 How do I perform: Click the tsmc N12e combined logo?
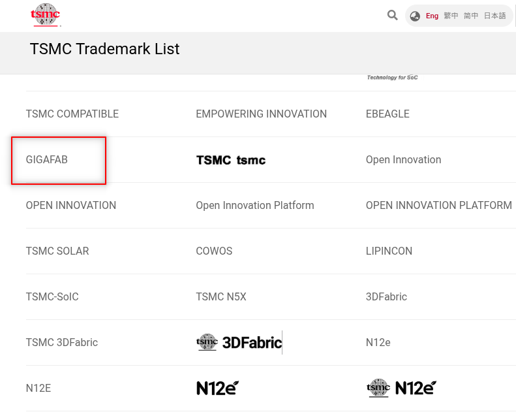401,388
